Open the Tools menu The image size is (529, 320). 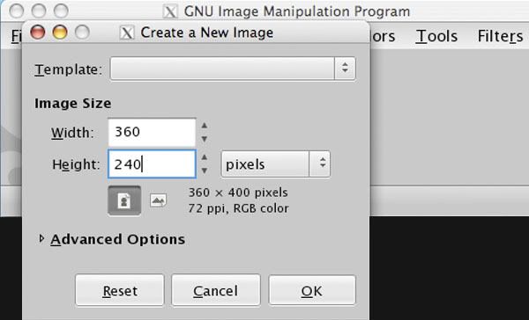pyautogui.click(x=436, y=36)
